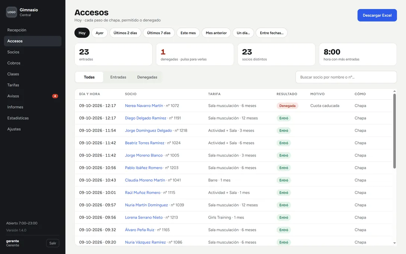Viewport: 406px width, 254px height.
Task: Download the Excel export
Action: [x=377, y=15]
